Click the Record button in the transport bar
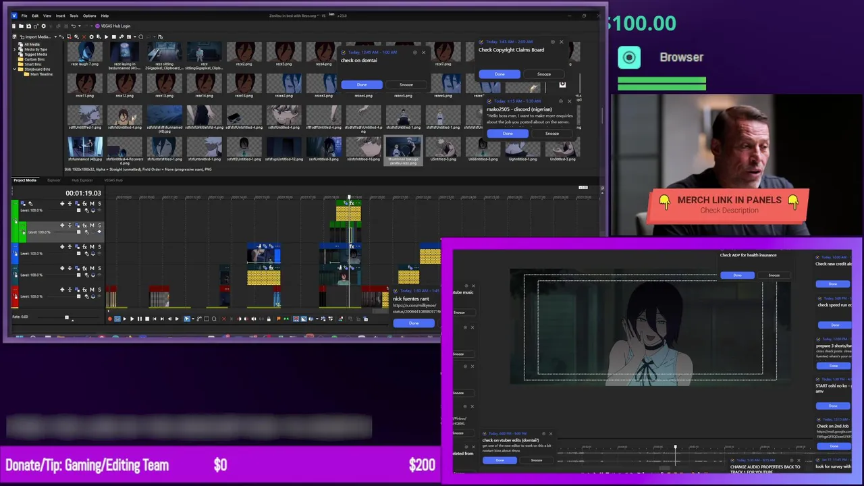The width and height of the screenshot is (864, 486). click(110, 319)
